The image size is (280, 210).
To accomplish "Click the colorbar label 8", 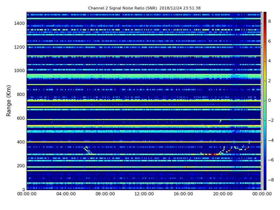I will click(269, 21).
